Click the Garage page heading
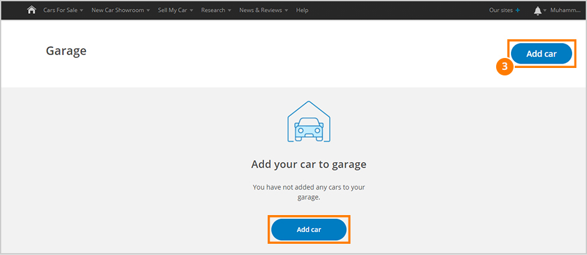587x255 pixels. coord(66,51)
